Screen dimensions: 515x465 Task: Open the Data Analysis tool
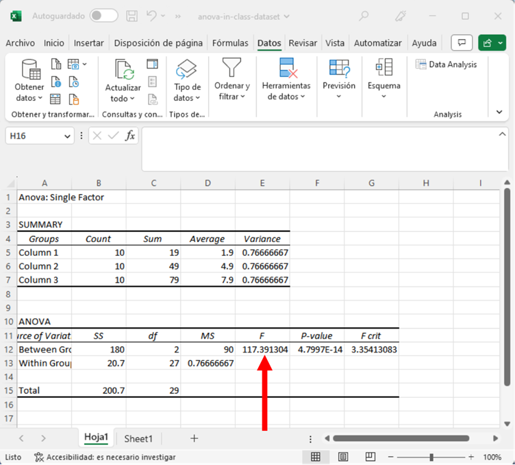pyautogui.click(x=447, y=64)
